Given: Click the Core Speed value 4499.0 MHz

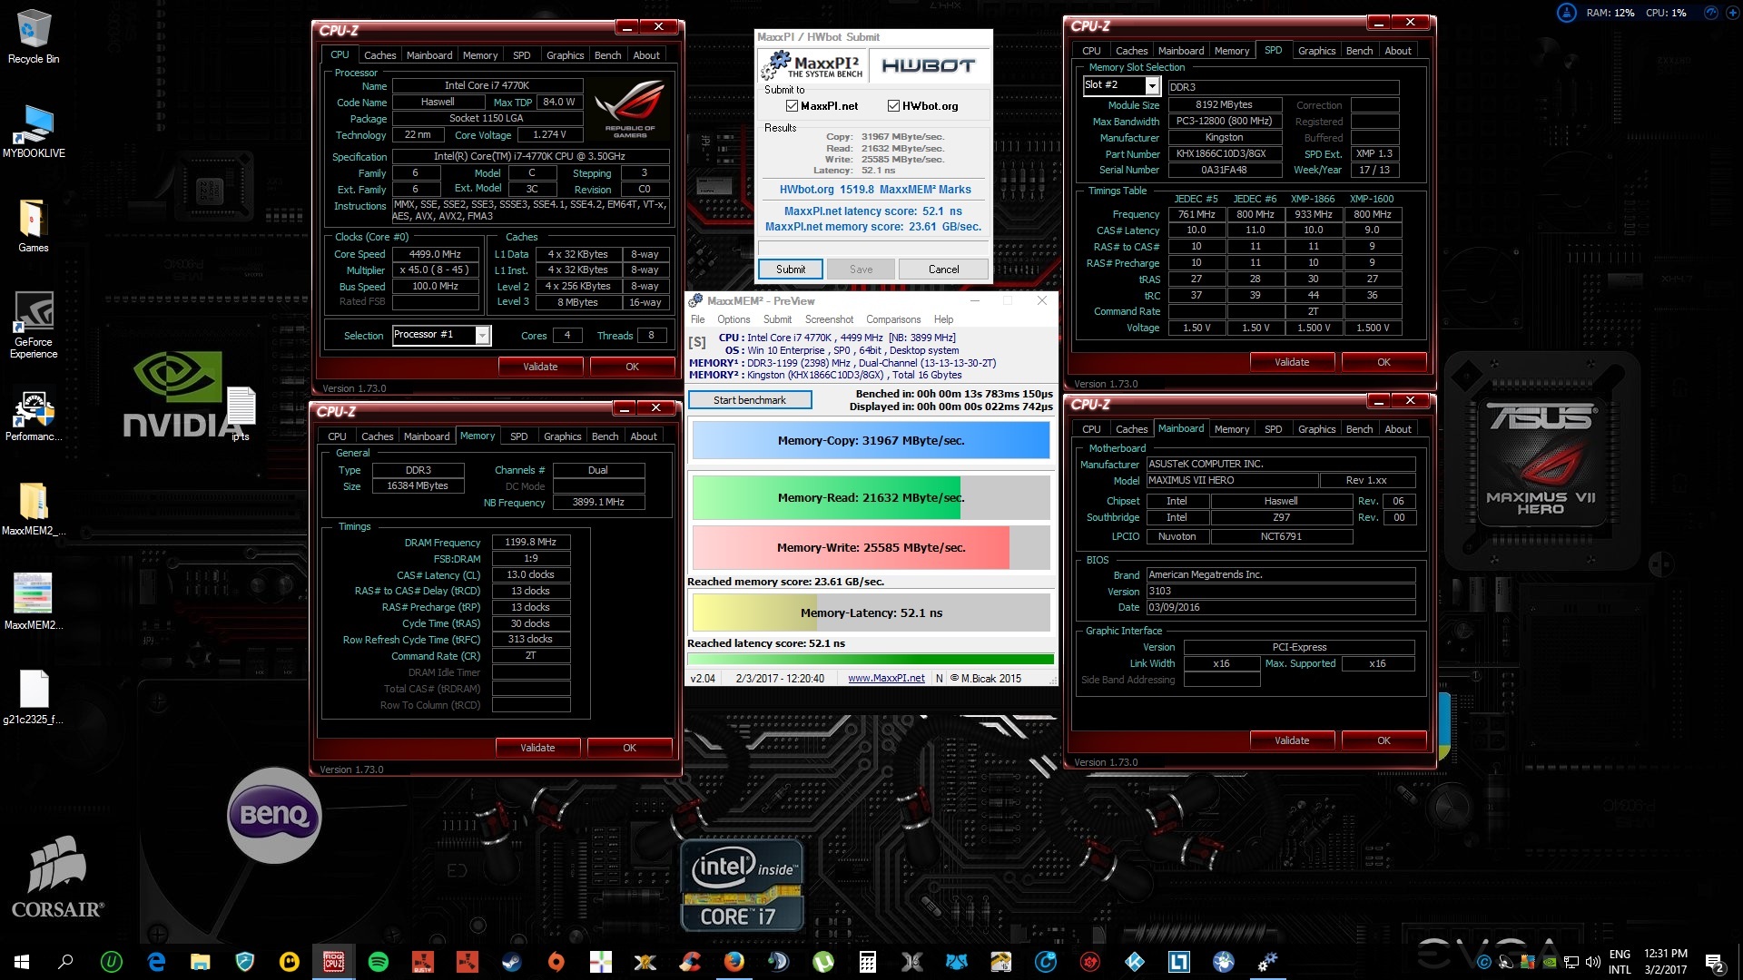Looking at the screenshot, I should tap(435, 255).
